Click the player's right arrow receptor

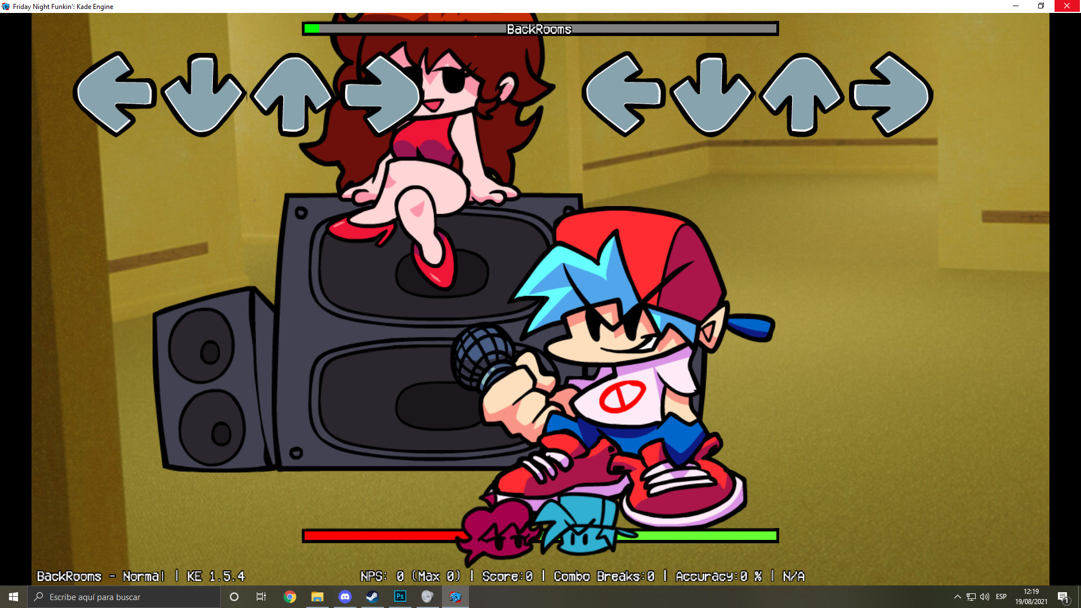pos(892,94)
